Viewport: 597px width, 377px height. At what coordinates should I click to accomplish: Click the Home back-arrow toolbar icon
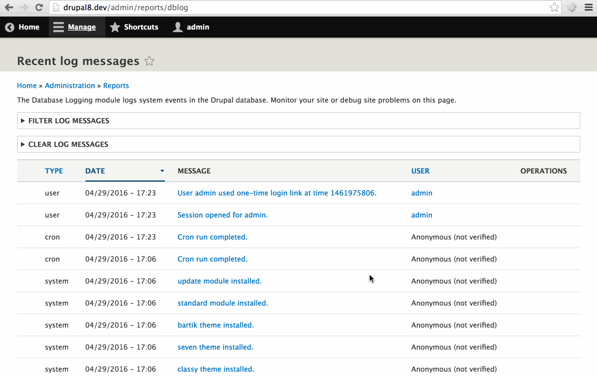[10, 27]
